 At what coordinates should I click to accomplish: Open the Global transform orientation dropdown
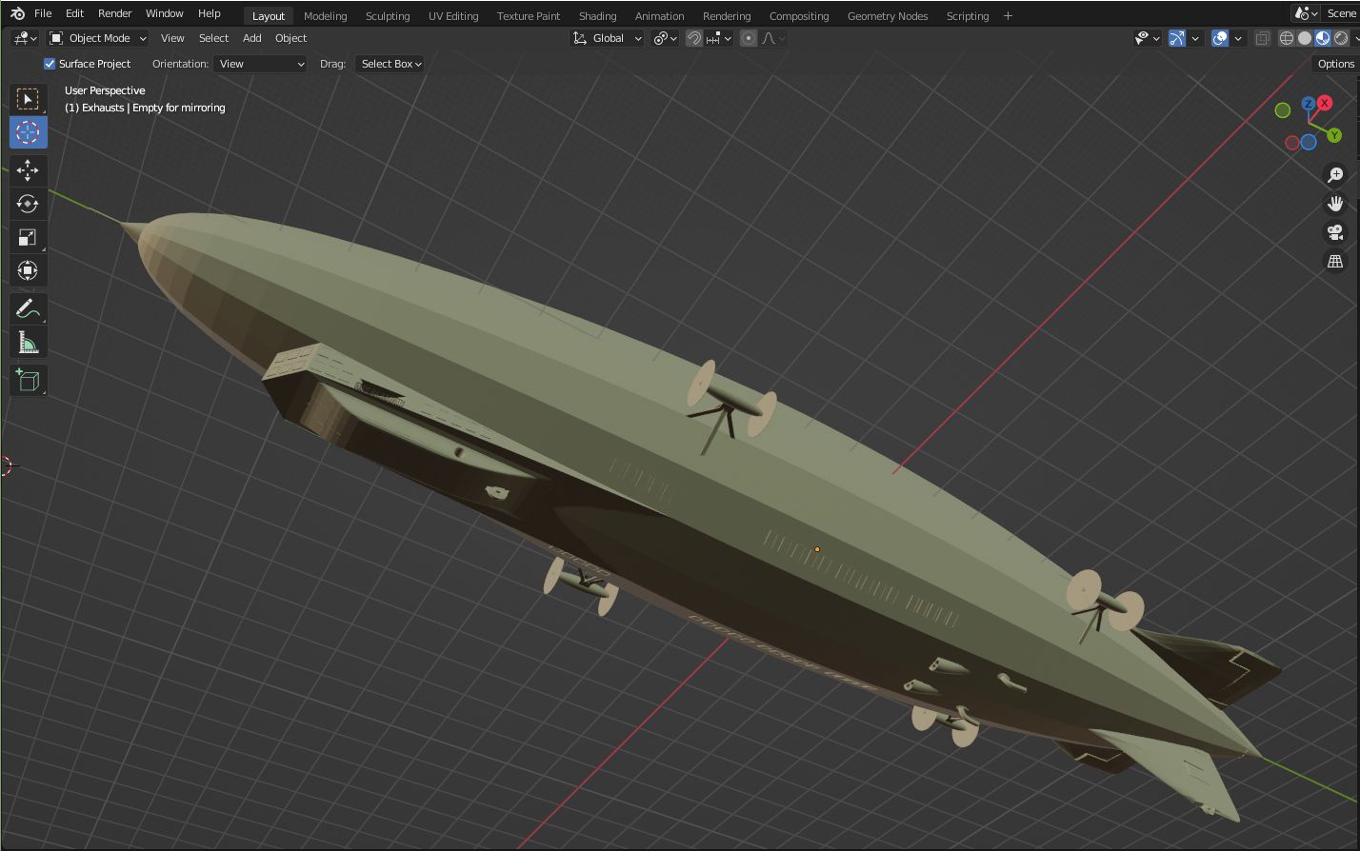[607, 38]
